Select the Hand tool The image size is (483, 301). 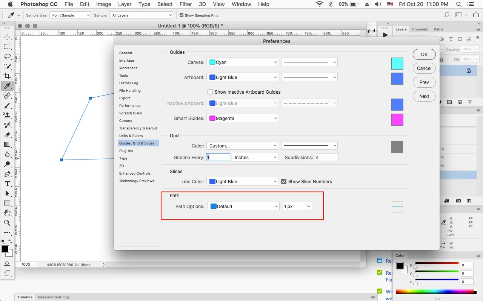7,213
